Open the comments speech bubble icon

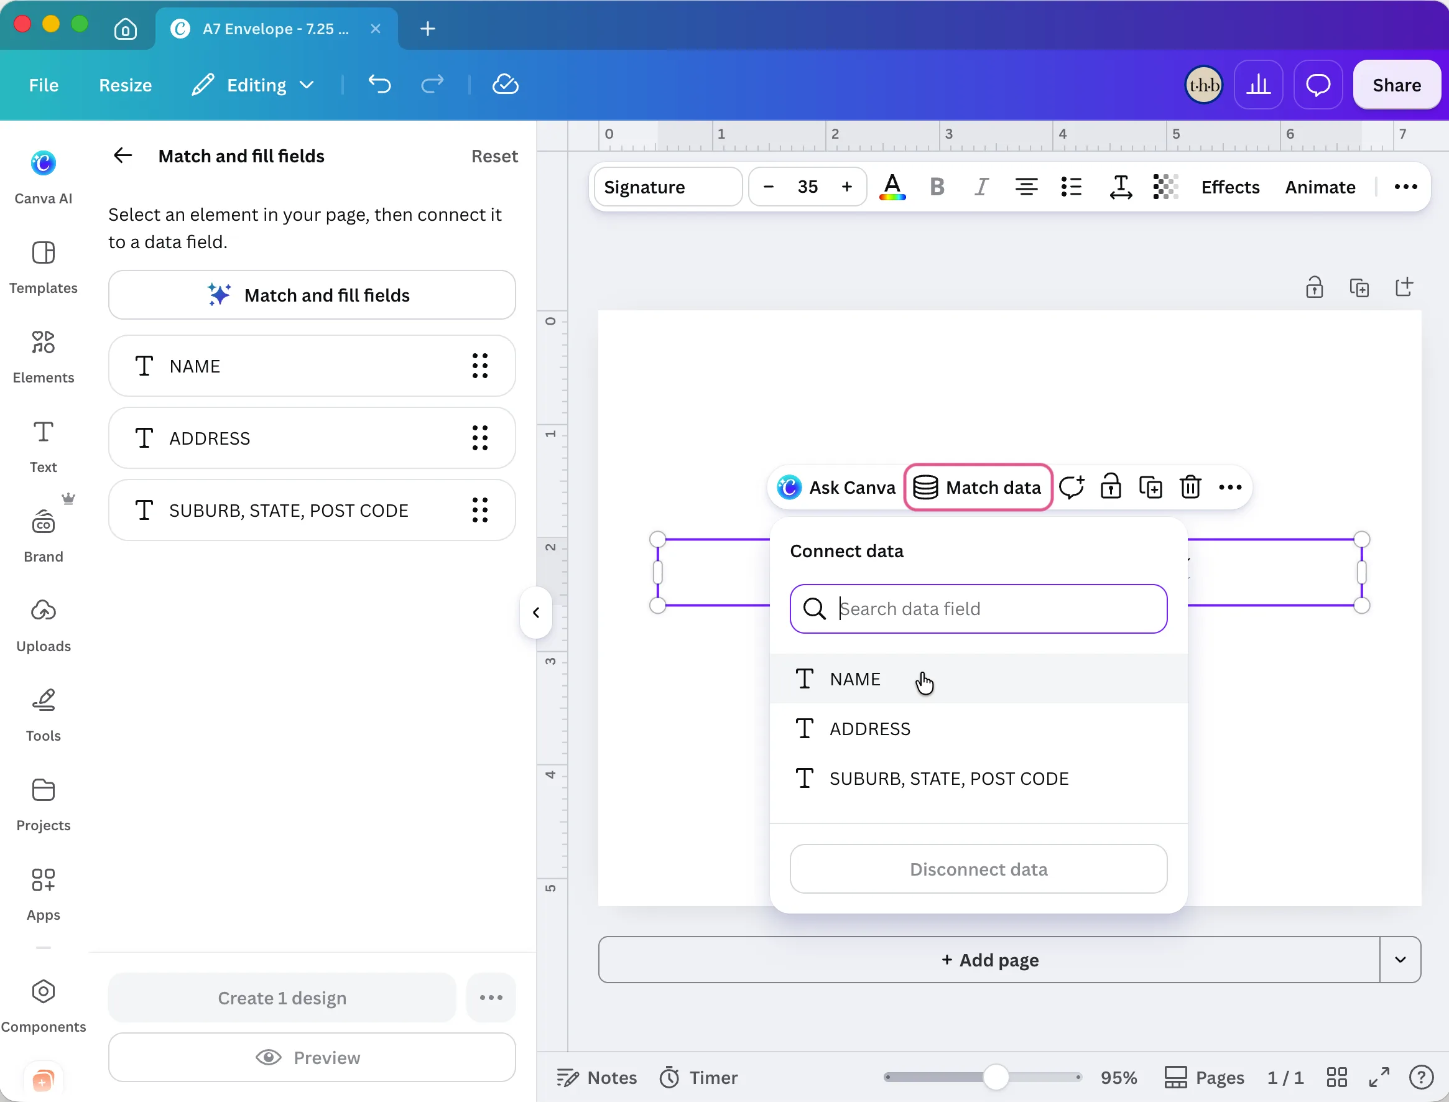tap(1317, 85)
